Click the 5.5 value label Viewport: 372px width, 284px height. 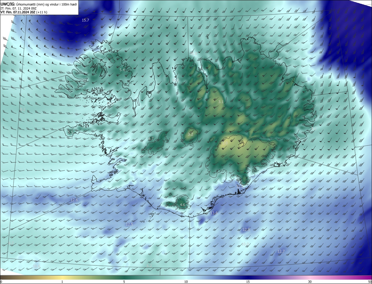(70, 132)
